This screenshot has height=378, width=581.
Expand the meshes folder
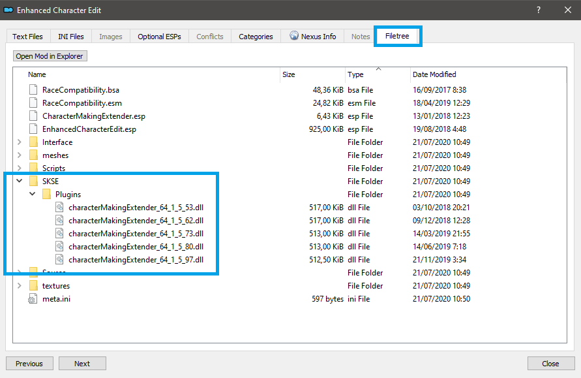pos(20,155)
